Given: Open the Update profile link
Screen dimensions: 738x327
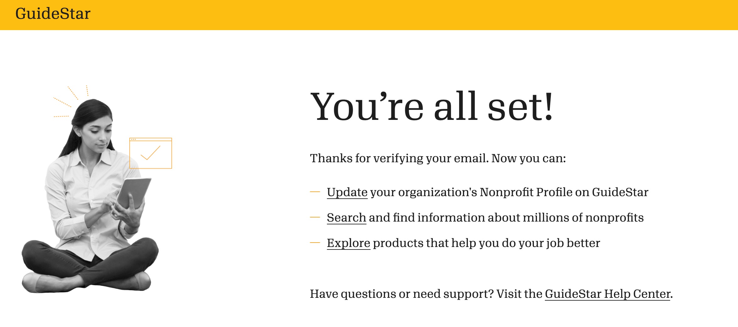Looking at the screenshot, I should tap(347, 192).
